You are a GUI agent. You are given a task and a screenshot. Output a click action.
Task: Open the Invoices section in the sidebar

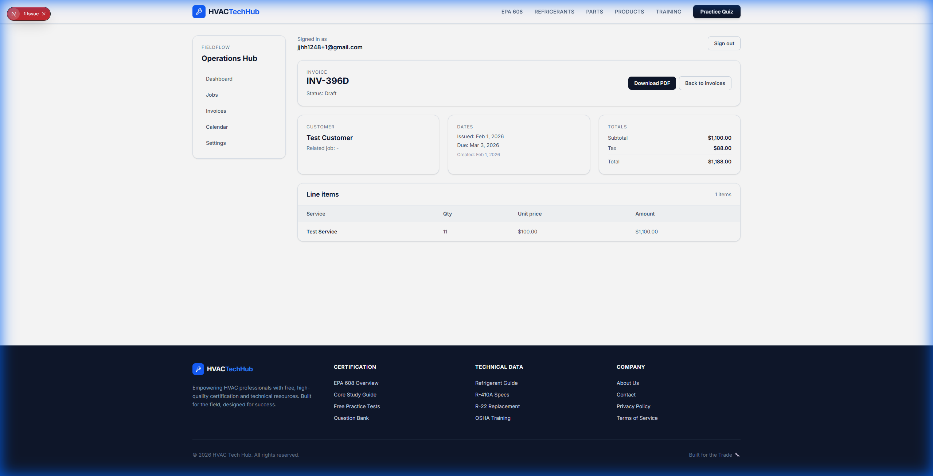point(216,111)
